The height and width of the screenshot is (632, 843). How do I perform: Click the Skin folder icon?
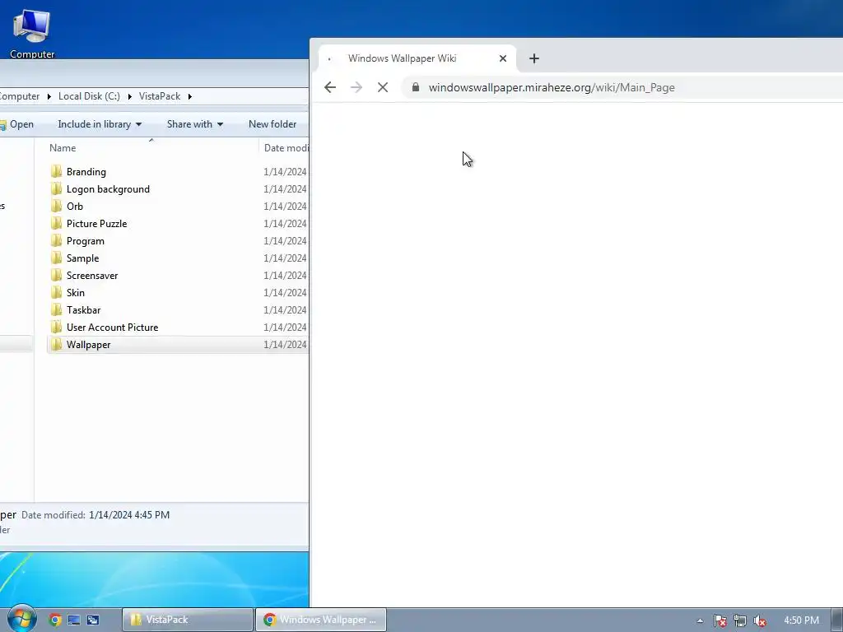(57, 292)
